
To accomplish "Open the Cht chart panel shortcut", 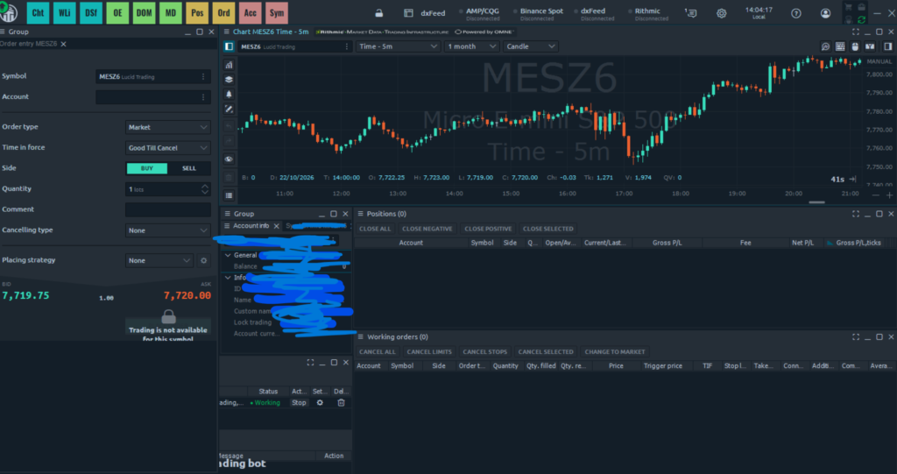I will point(38,12).
